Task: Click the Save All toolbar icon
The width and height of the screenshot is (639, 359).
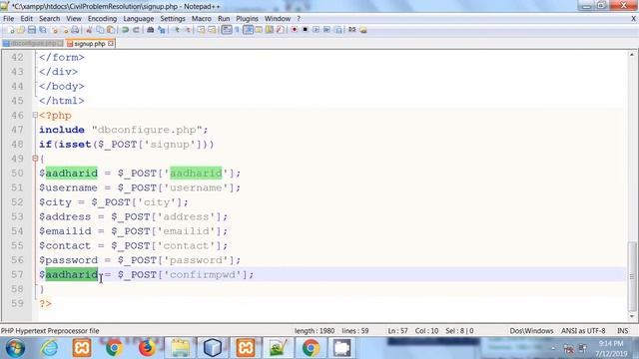Action: pyautogui.click(x=42, y=30)
